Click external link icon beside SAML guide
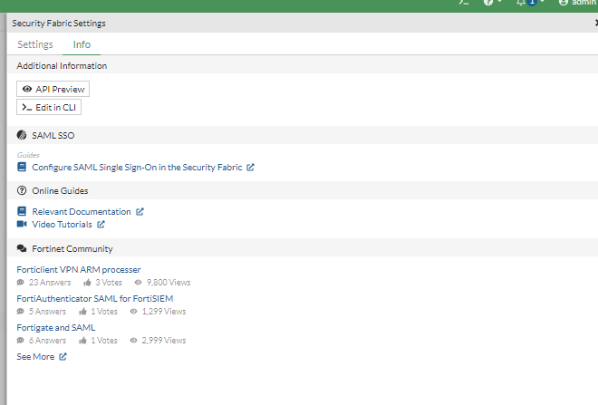This screenshot has height=405, width=598. tap(250, 168)
